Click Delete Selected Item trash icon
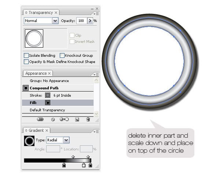Viewport: 220px width, 175px height. point(88,119)
